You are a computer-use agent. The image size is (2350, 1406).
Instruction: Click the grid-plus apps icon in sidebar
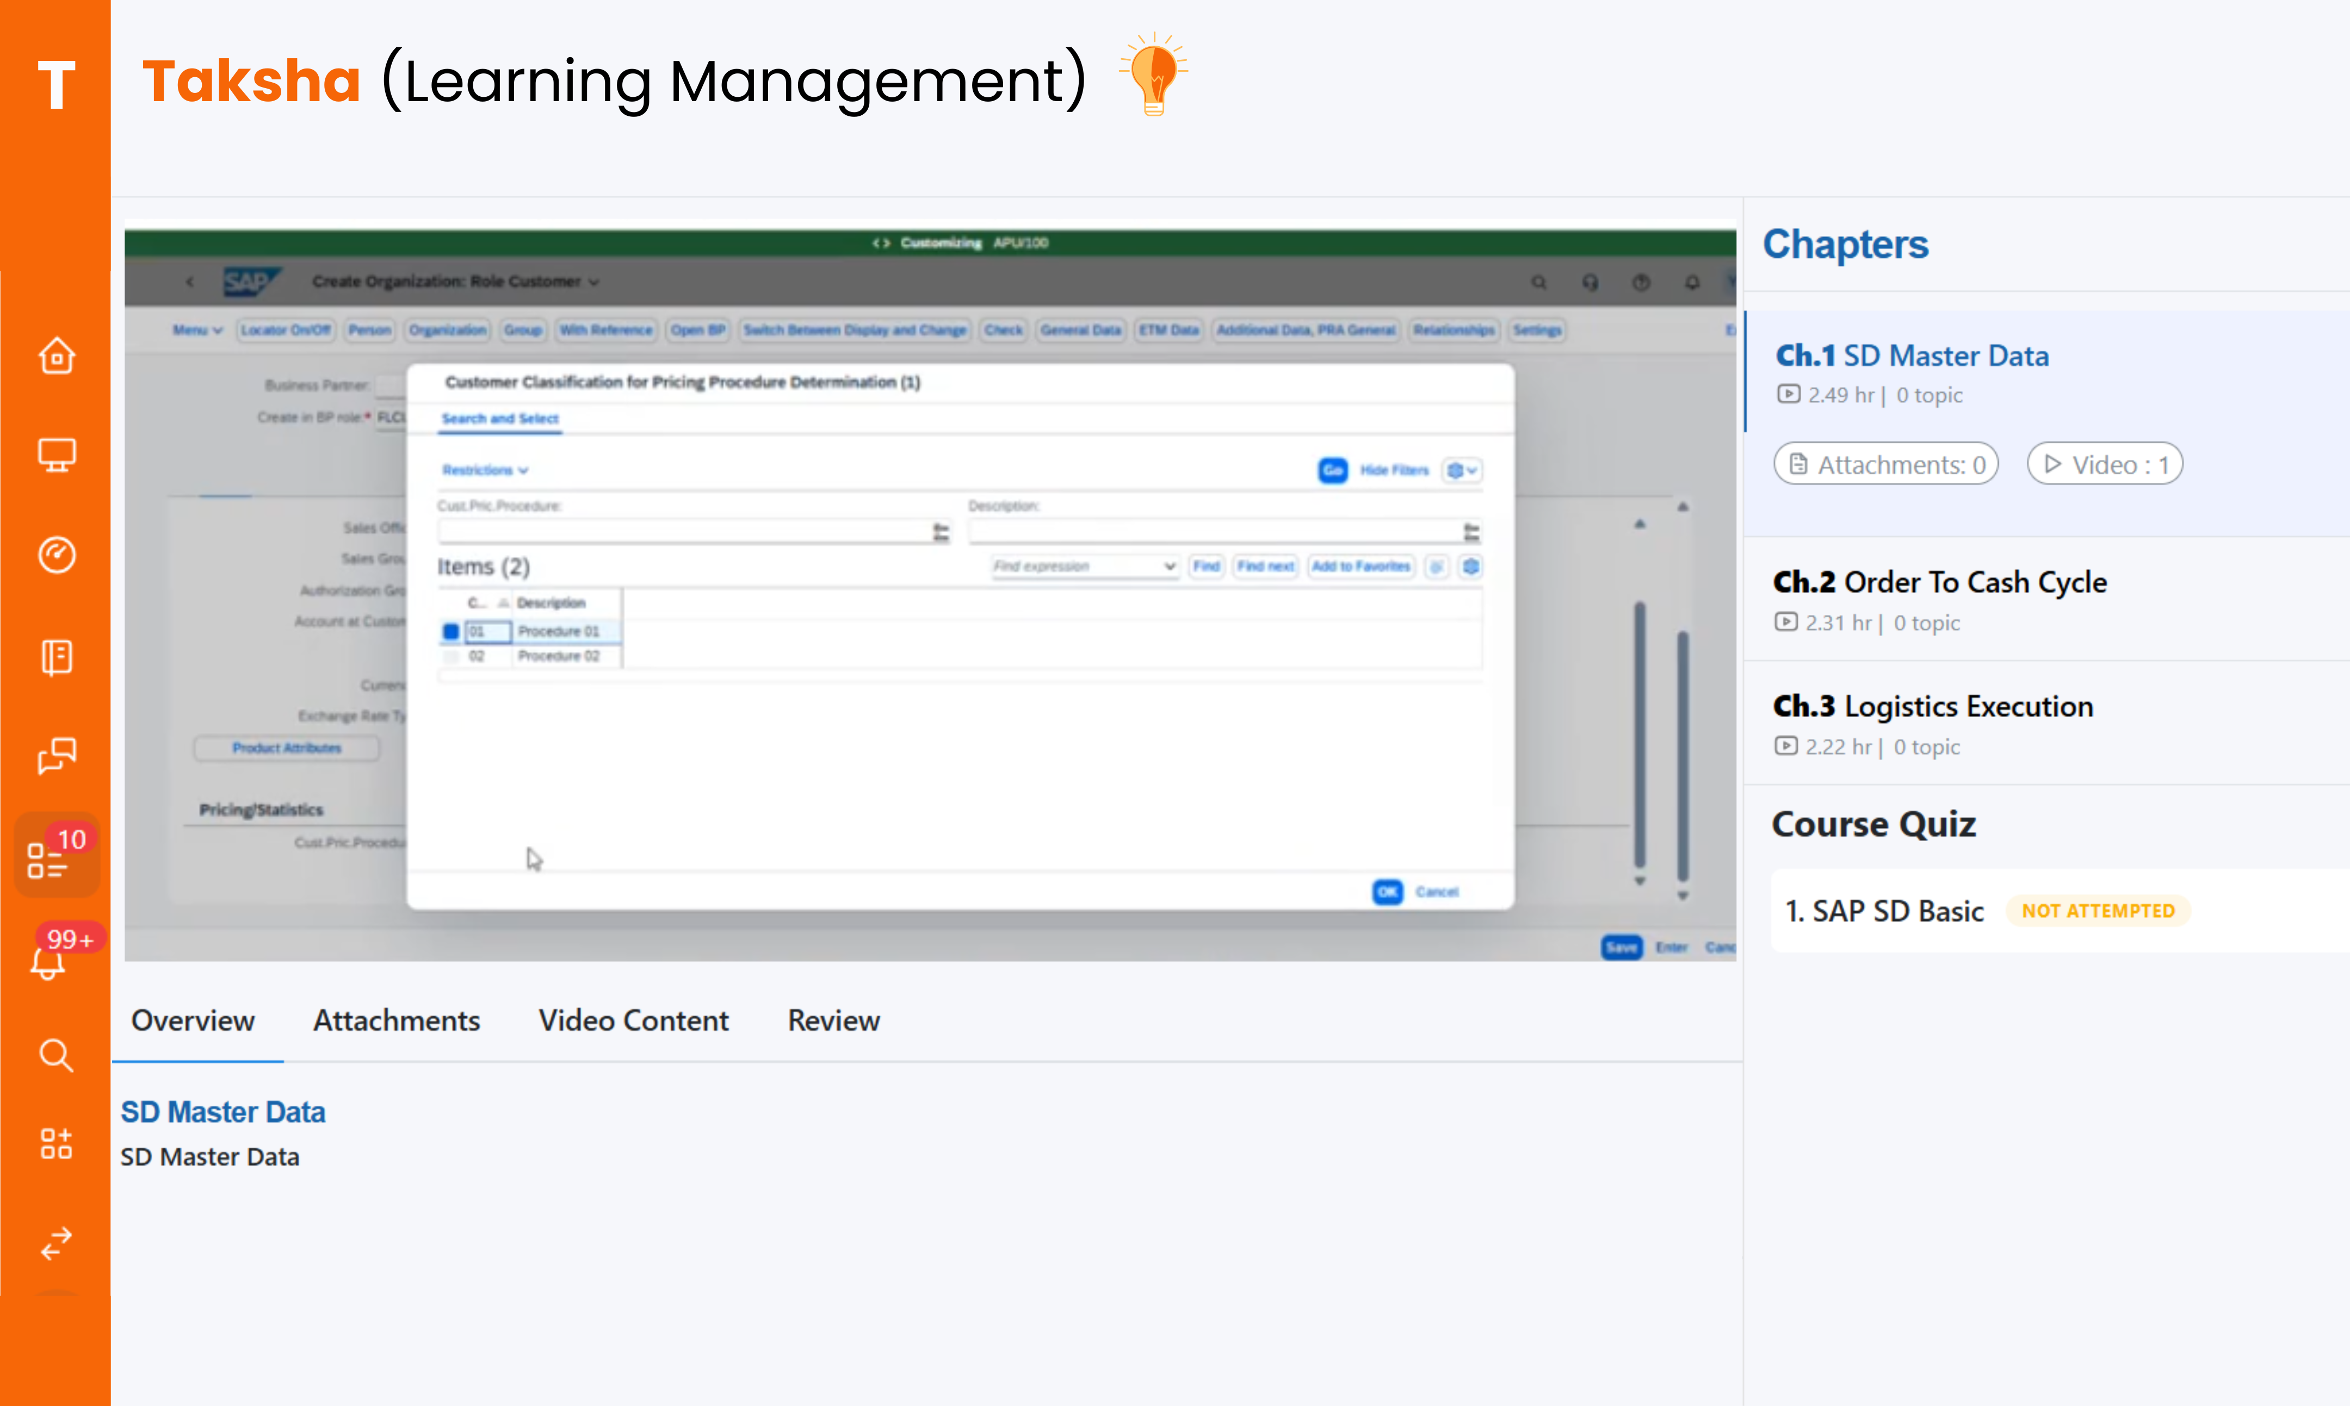point(56,1143)
